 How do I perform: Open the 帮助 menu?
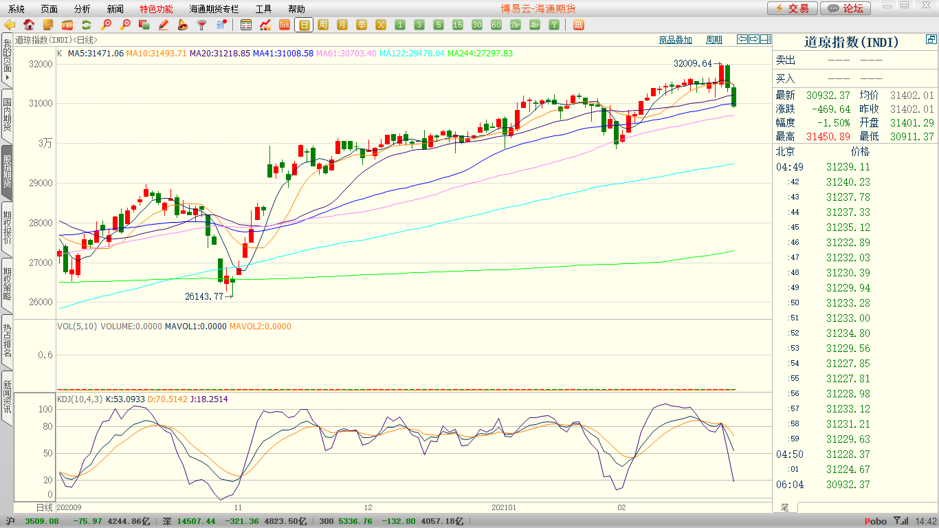297,9
